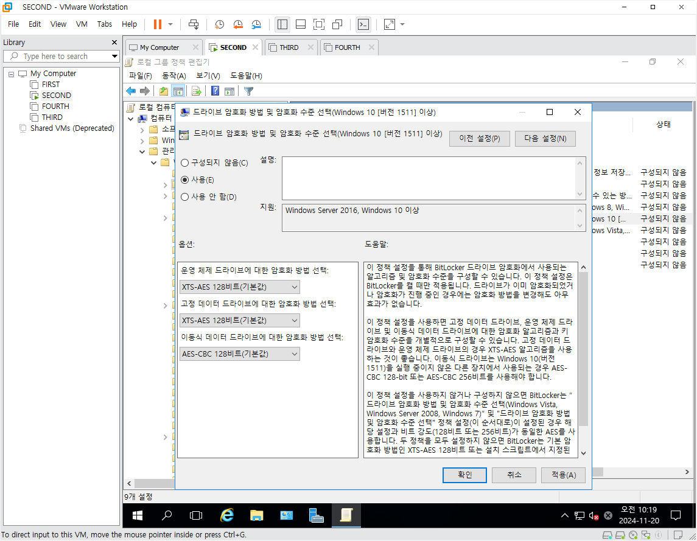This screenshot has width=697, height=541.
Task: Open the VMware Edit menu
Action: click(x=35, y=24)
